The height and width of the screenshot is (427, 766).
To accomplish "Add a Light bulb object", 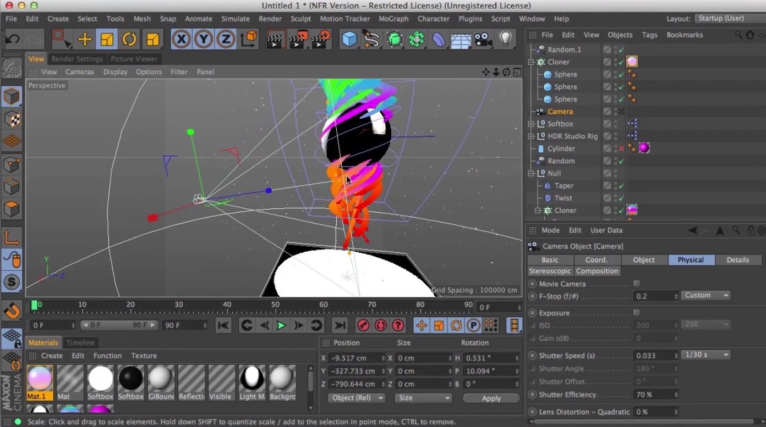I will coord(506,40).
